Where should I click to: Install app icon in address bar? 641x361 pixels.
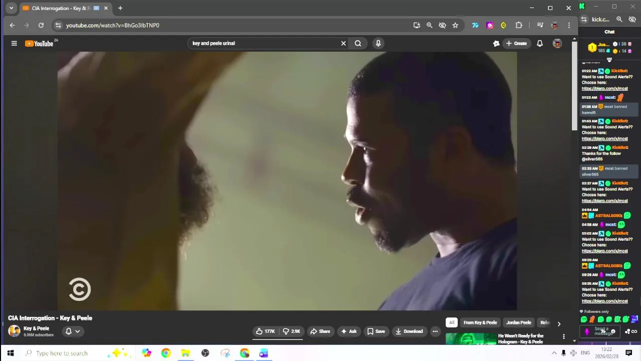pyautogui.click(x=417, y=25)
